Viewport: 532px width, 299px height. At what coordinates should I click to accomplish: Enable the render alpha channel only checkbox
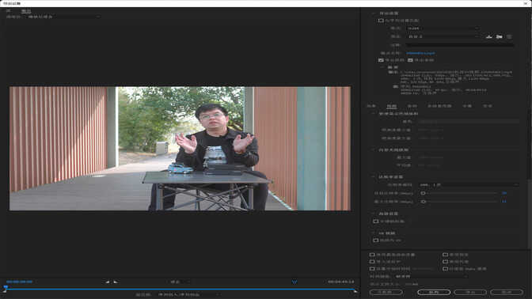coord(445,269)
